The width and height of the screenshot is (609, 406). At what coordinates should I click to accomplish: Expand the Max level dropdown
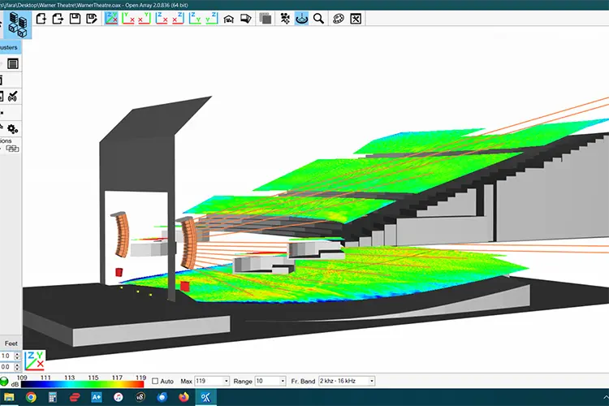point(226,381)
